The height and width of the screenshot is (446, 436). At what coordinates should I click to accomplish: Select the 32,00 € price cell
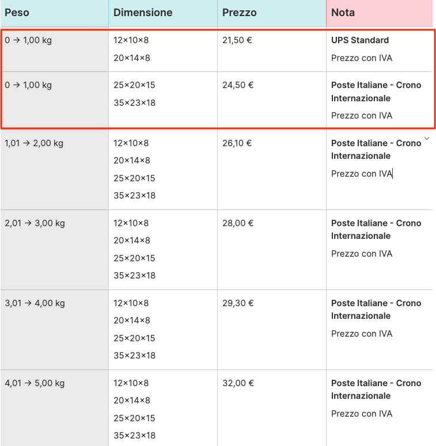[x=237, y=383]
